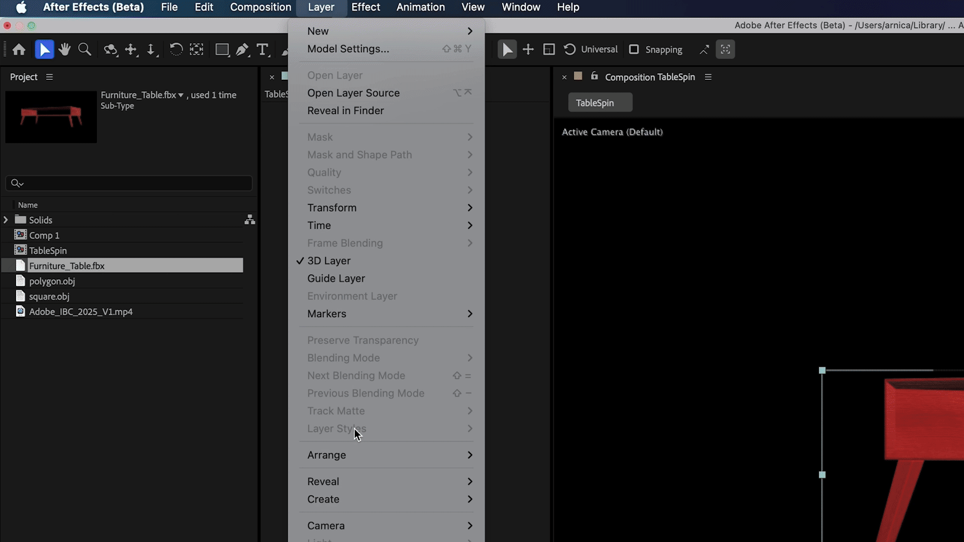This screenshot has width=964, height=542.
Task: Click the Furniture_Table.fbx preview thumbnail
Action: 50,117
